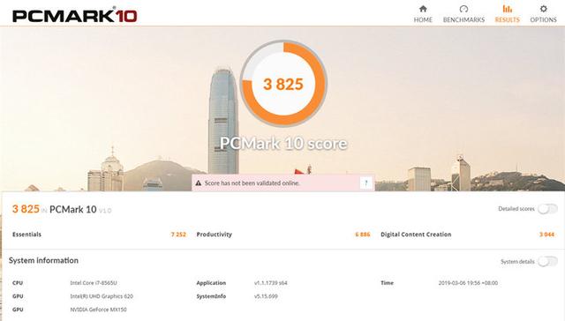Turn on the System details toggle

547,262
